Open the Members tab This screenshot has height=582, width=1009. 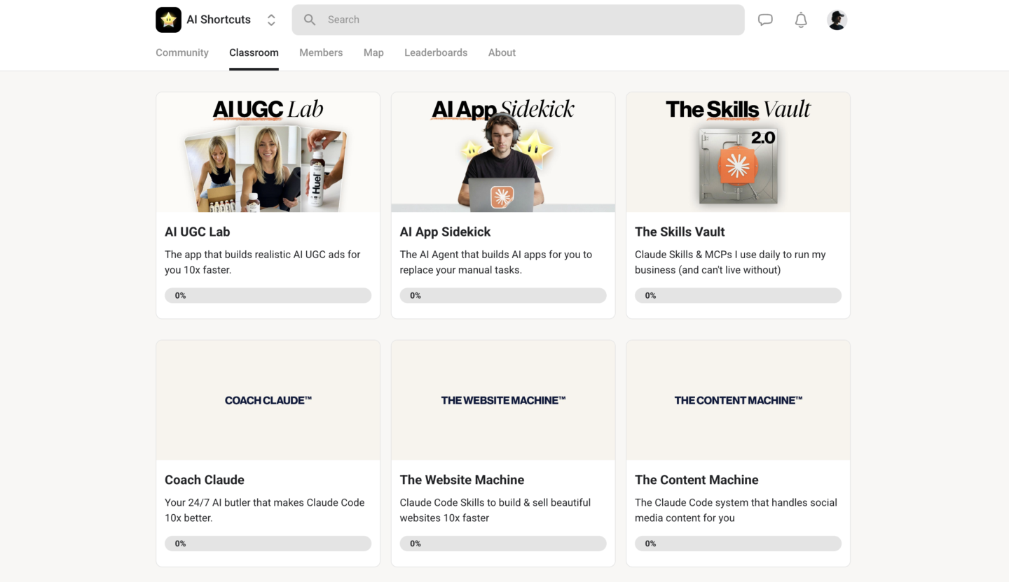[x=321, y=52]
